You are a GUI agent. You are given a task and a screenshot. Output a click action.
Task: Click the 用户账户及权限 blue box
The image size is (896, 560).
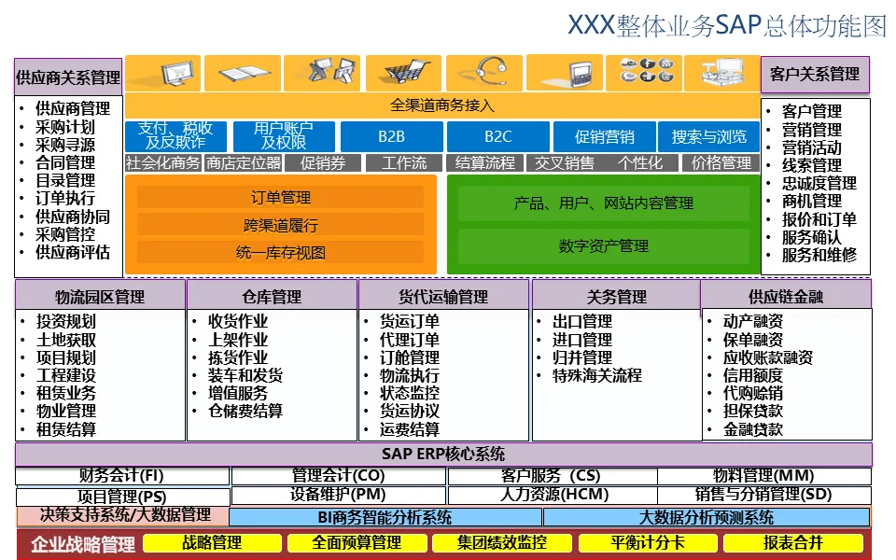pyautogui.click(x=284, y=136)
